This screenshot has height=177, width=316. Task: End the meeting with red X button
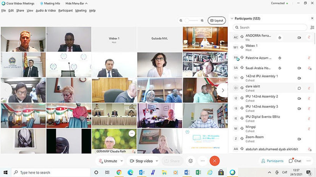point(214,161)
